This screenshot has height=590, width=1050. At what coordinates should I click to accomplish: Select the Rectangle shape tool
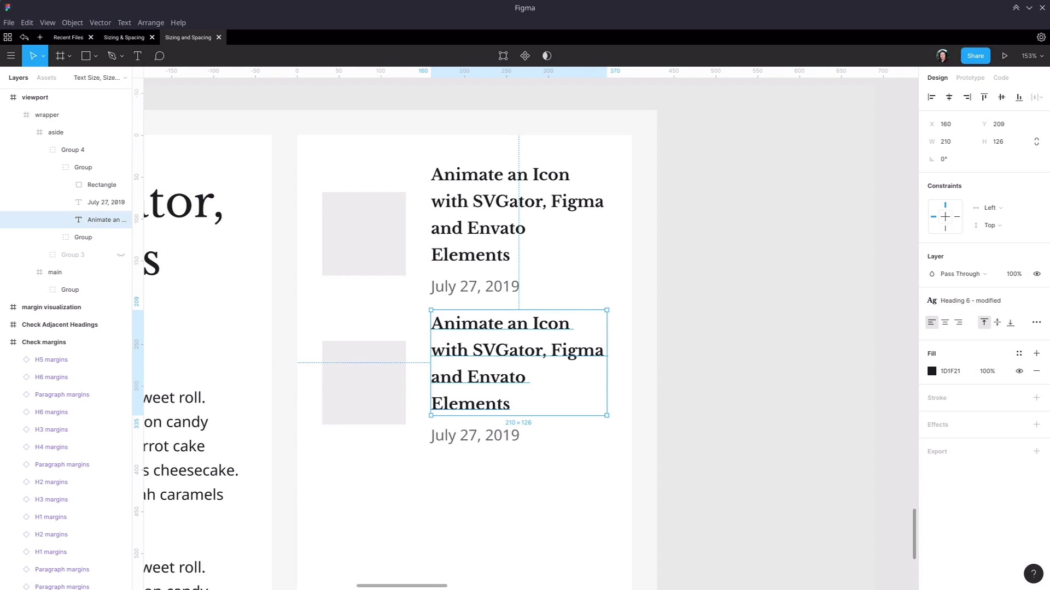click(86, 55)
